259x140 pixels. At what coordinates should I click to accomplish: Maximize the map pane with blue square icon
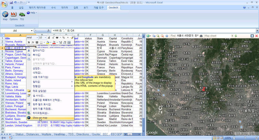click(x=252, y=36)
